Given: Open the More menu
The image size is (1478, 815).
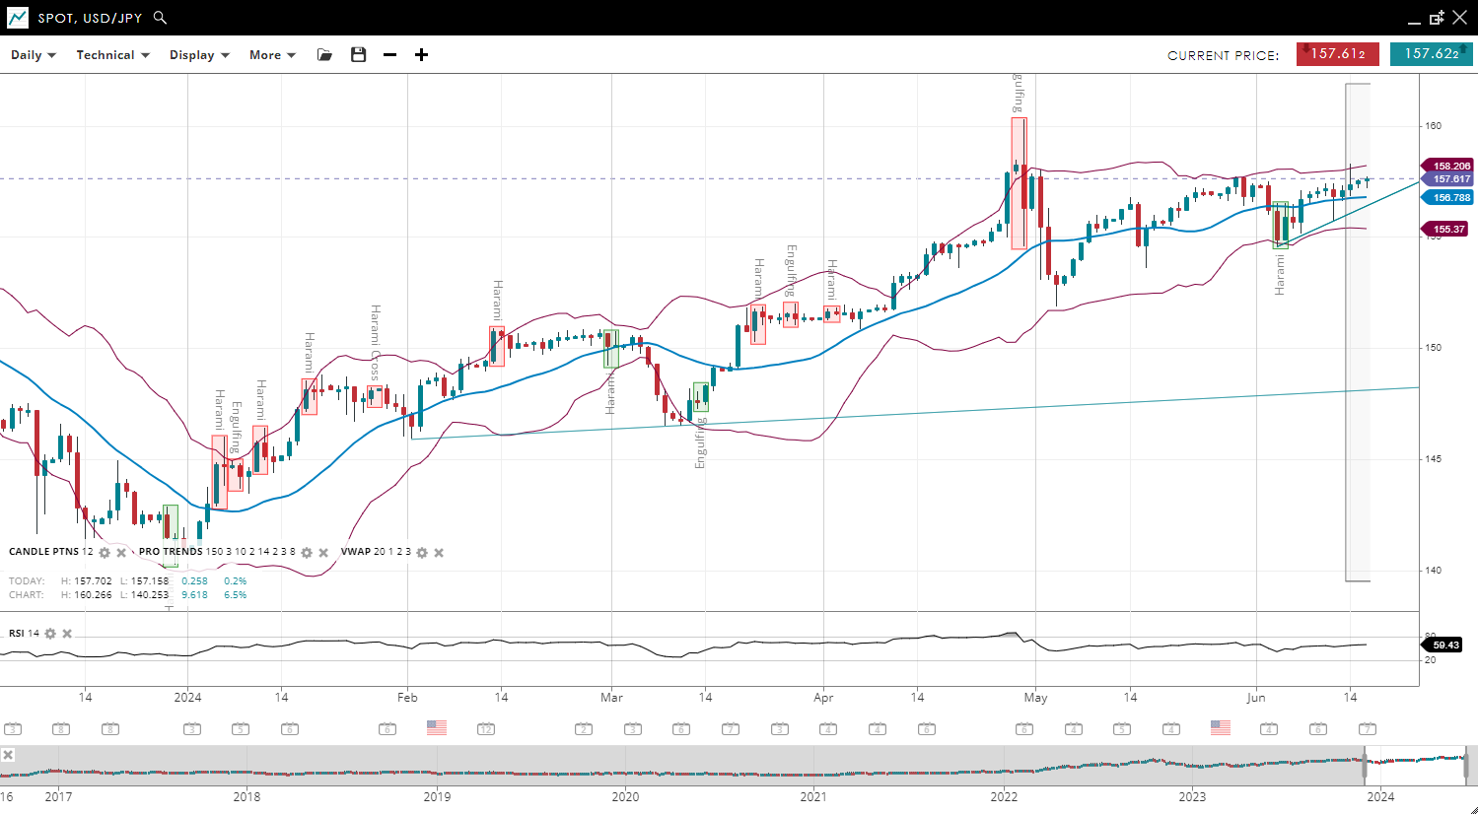Looking at the screenshot, I should click(272, 55).
